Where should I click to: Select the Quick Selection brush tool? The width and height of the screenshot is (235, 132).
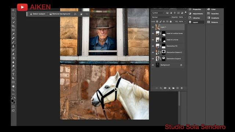tap(13, 22)
